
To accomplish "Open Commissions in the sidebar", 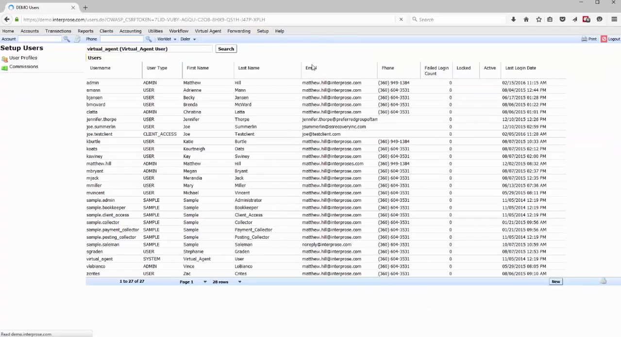I will pyautogui.click(x=23, y=67).
